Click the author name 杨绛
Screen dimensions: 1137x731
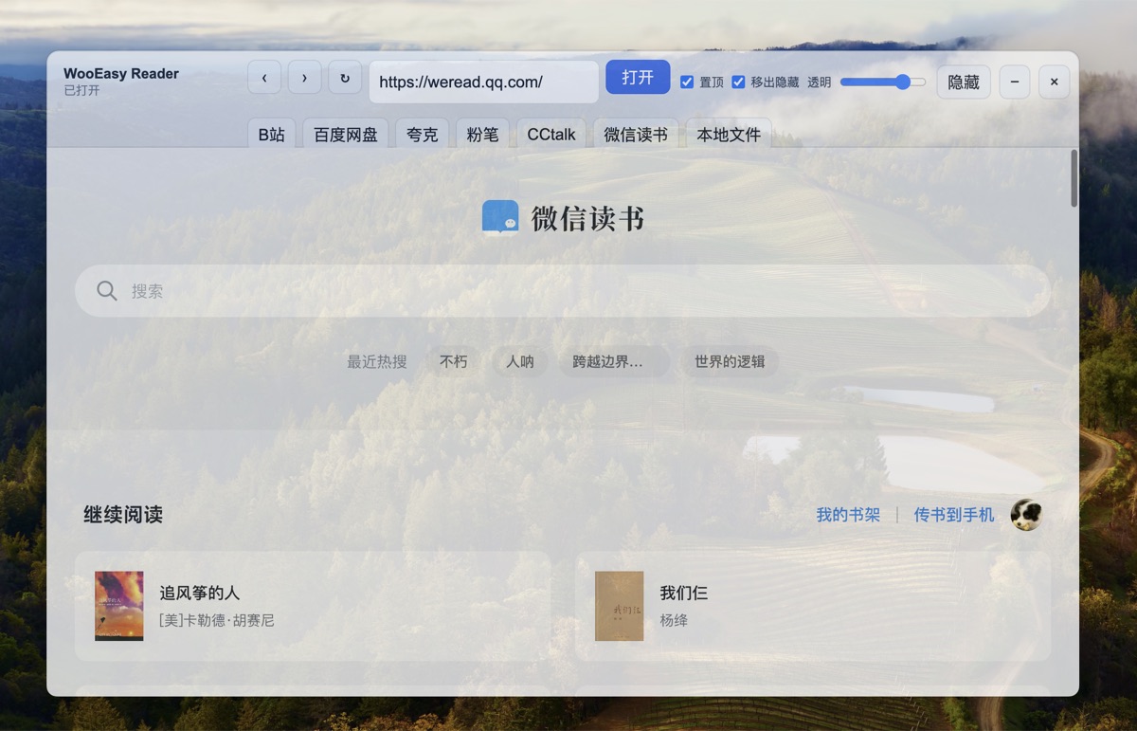tap(674, 620)
